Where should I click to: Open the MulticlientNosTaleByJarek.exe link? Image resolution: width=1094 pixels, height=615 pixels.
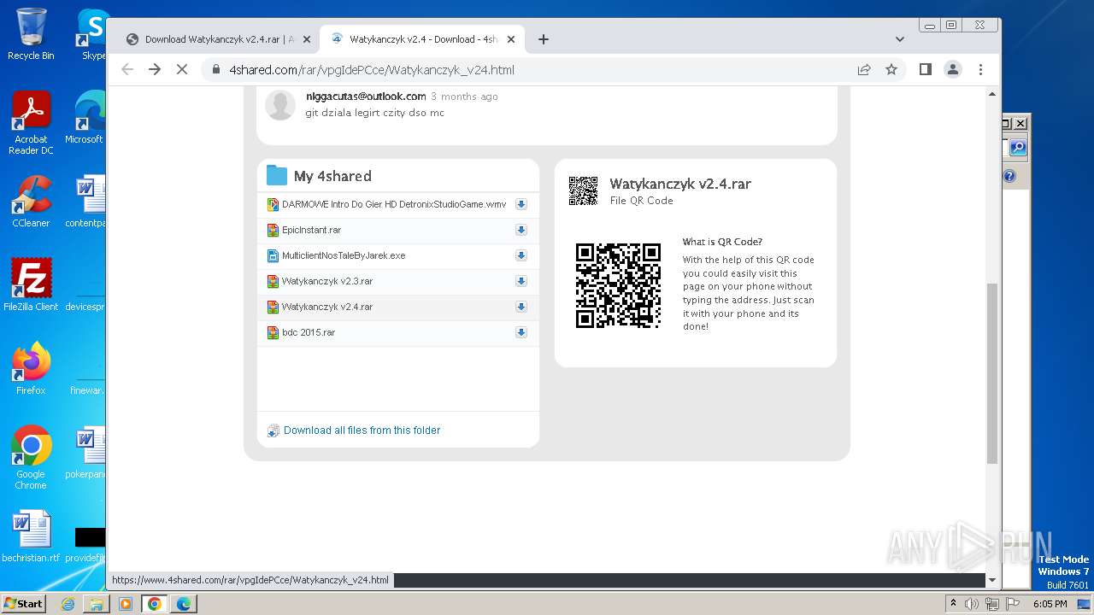pos(344,255)
